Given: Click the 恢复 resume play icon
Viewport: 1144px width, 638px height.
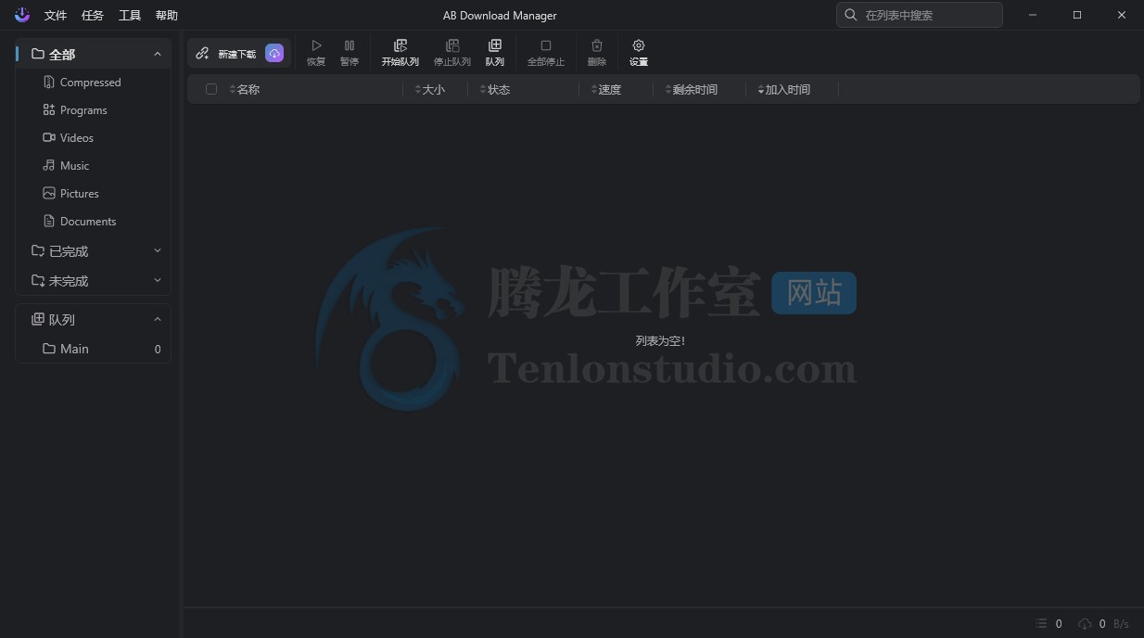Looking at the screenshot, I should (x=316, y=45).
